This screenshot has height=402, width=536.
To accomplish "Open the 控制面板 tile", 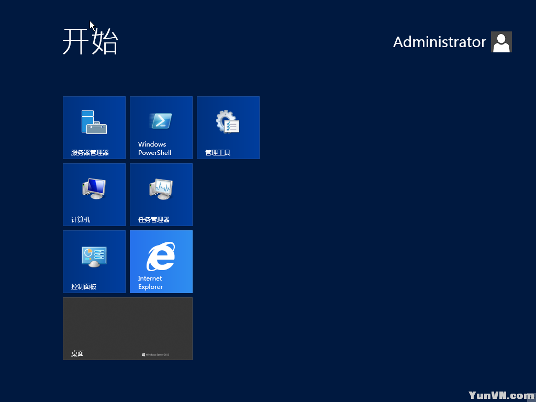I will click(x=94, y=262).
